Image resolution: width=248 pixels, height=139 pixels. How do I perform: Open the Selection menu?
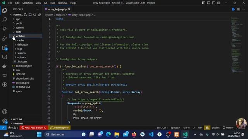click(x=28, y=3)
